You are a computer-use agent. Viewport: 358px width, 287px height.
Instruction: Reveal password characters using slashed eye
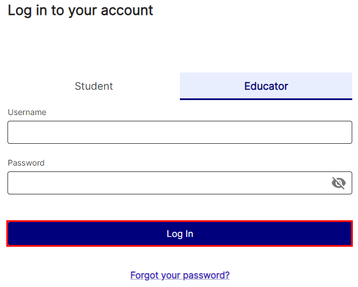(338, 183)
